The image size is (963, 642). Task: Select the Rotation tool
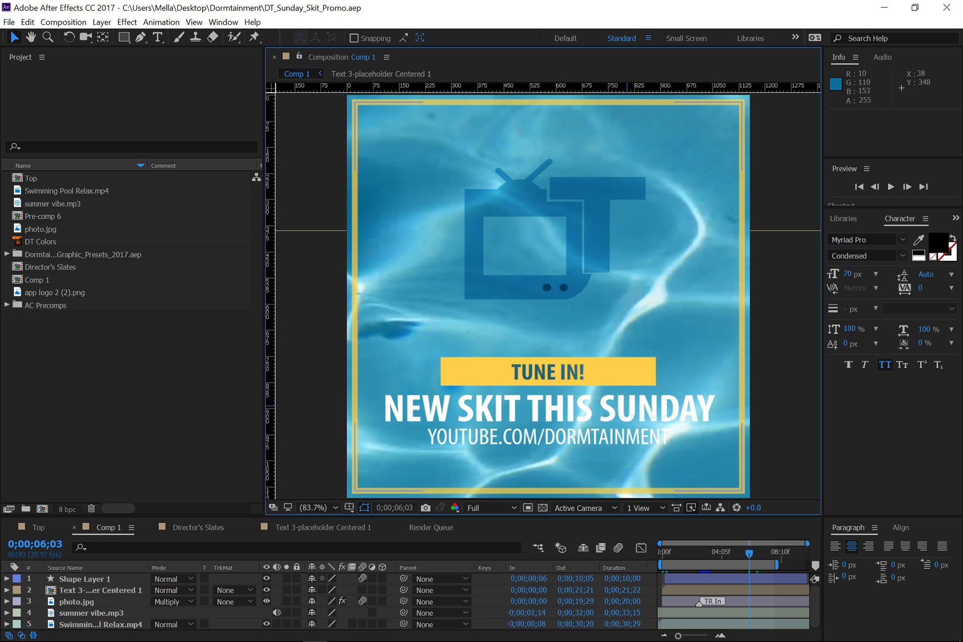(69, 37)
